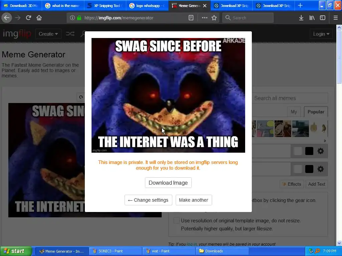Follow the 'log in' link in tip
Screen dimensions: 342x256
point(191,244)
